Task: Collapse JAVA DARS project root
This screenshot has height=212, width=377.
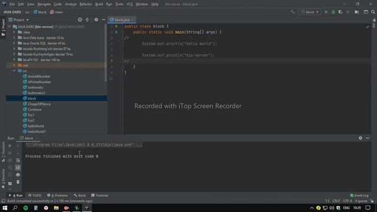Action: [9, 26]
